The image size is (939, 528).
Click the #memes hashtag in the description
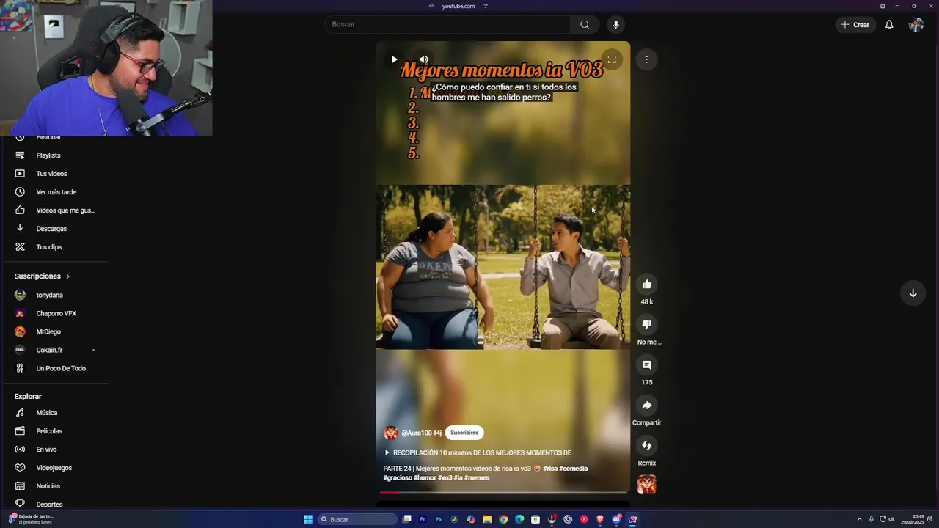477,478
